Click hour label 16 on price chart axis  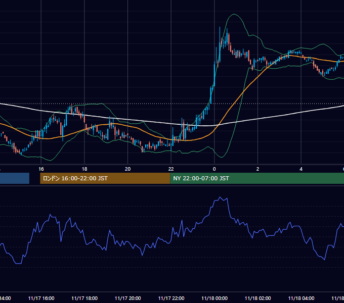tap(41, 169)
